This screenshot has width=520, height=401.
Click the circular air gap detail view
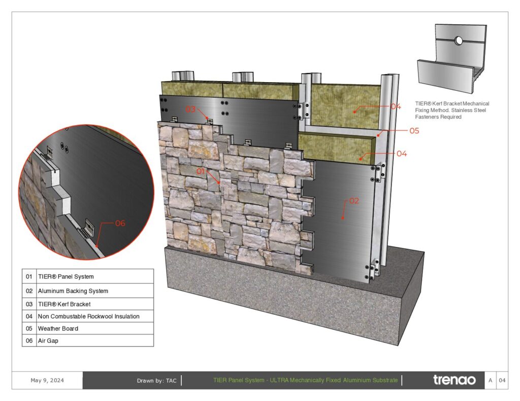tap(86, 192)
